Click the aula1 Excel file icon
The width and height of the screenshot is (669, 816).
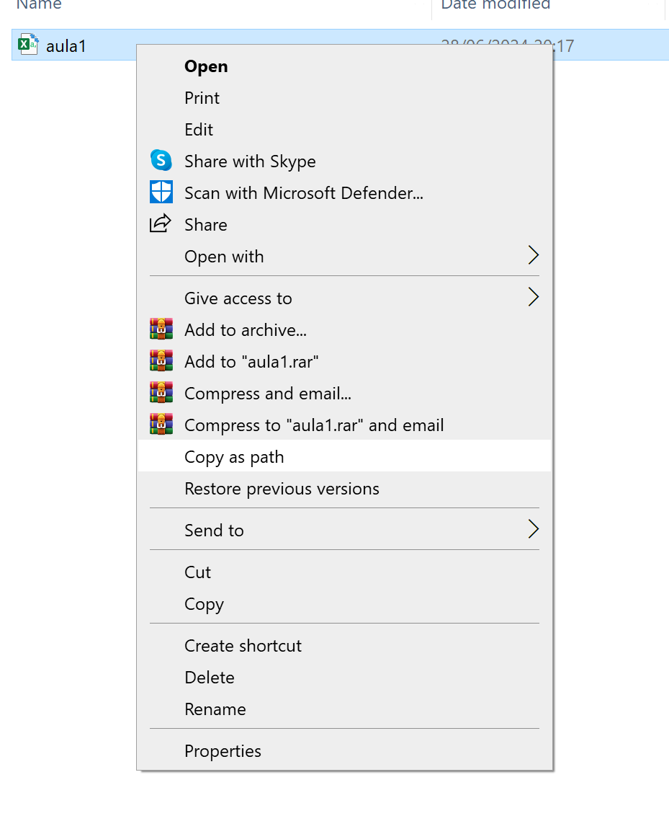(28, 45)
